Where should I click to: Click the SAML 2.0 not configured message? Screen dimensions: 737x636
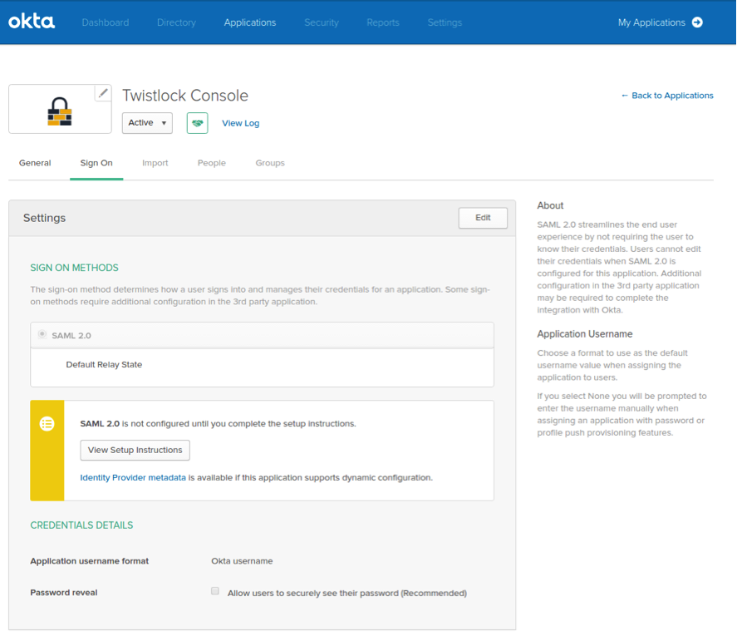(x=218, y=423)
